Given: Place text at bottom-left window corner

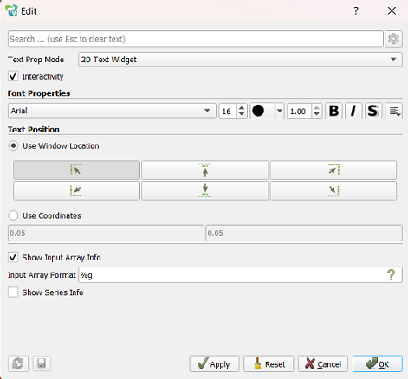Looking at the screenshot, I should [x=76, y=190].
